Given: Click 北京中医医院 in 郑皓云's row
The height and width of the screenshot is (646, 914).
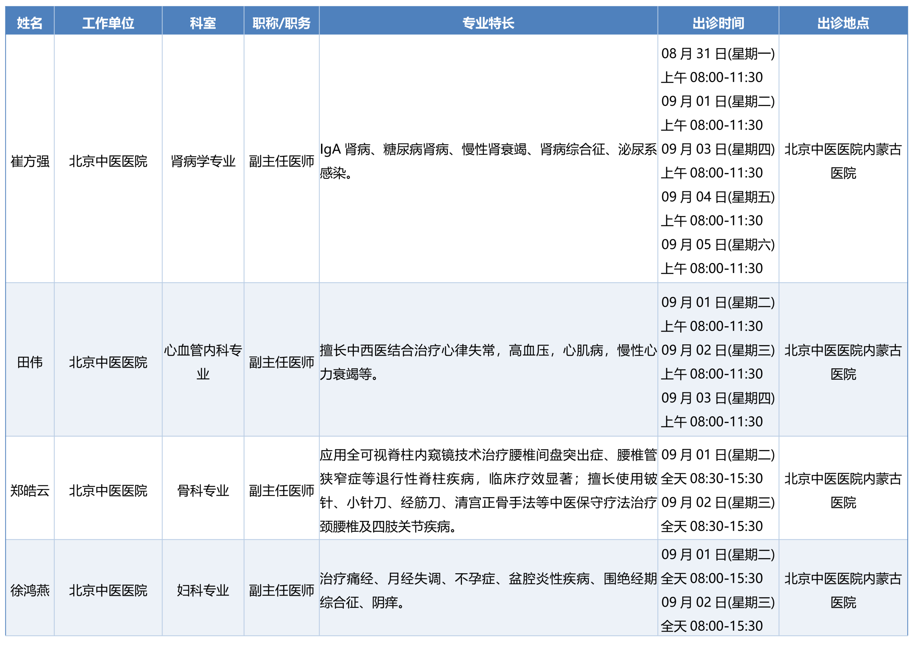Looking at the screenshot, I should point(108,491).
